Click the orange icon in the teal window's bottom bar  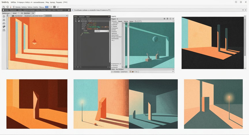pos(130,72)
